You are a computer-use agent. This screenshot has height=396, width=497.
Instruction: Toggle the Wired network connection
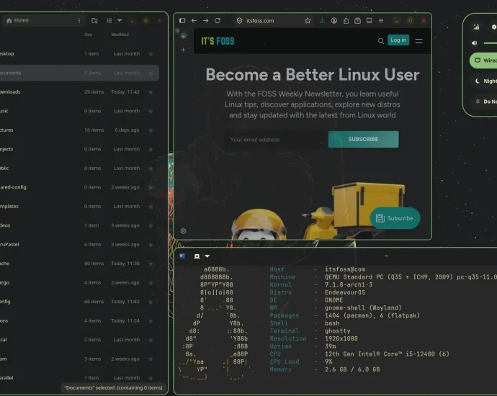pos(484,60)
